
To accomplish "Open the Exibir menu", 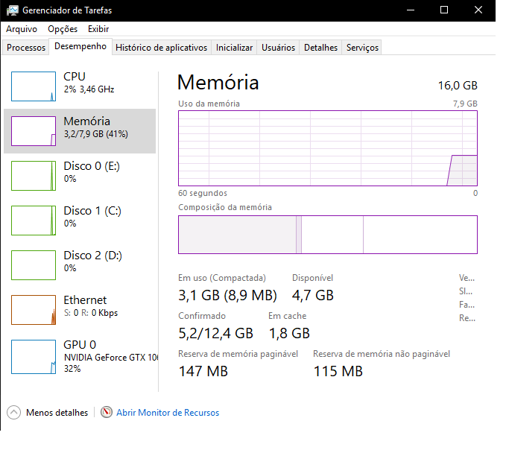I will 98,29.
